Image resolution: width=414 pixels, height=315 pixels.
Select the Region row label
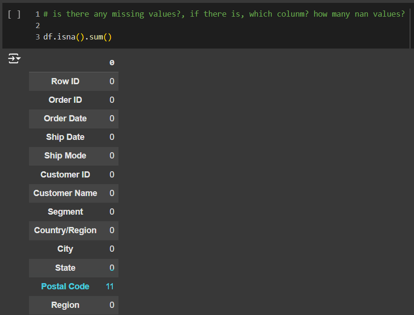tap(65, 305)
